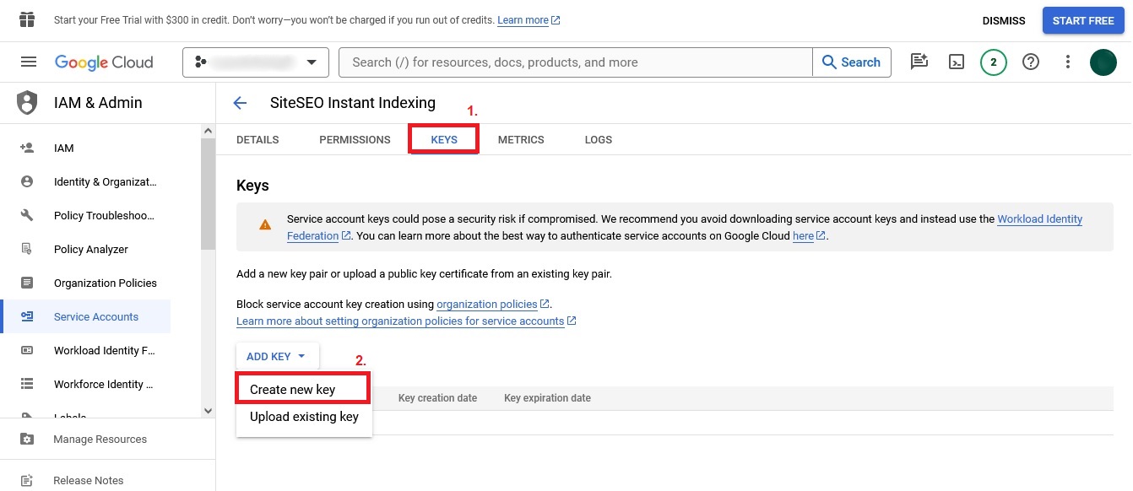Click the Organization Policies list icon
Viewport: 1133px width, 491px height.
[x=27, y=283]
